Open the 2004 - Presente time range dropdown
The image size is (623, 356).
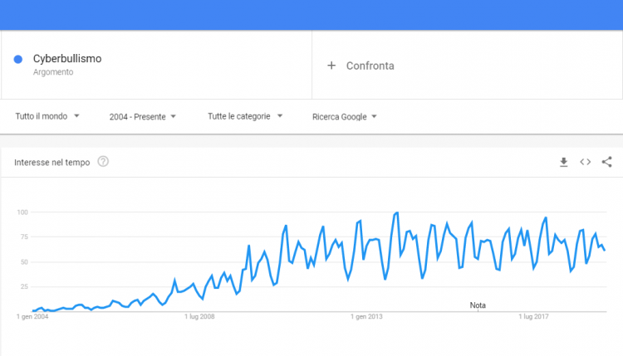(143, 117)
